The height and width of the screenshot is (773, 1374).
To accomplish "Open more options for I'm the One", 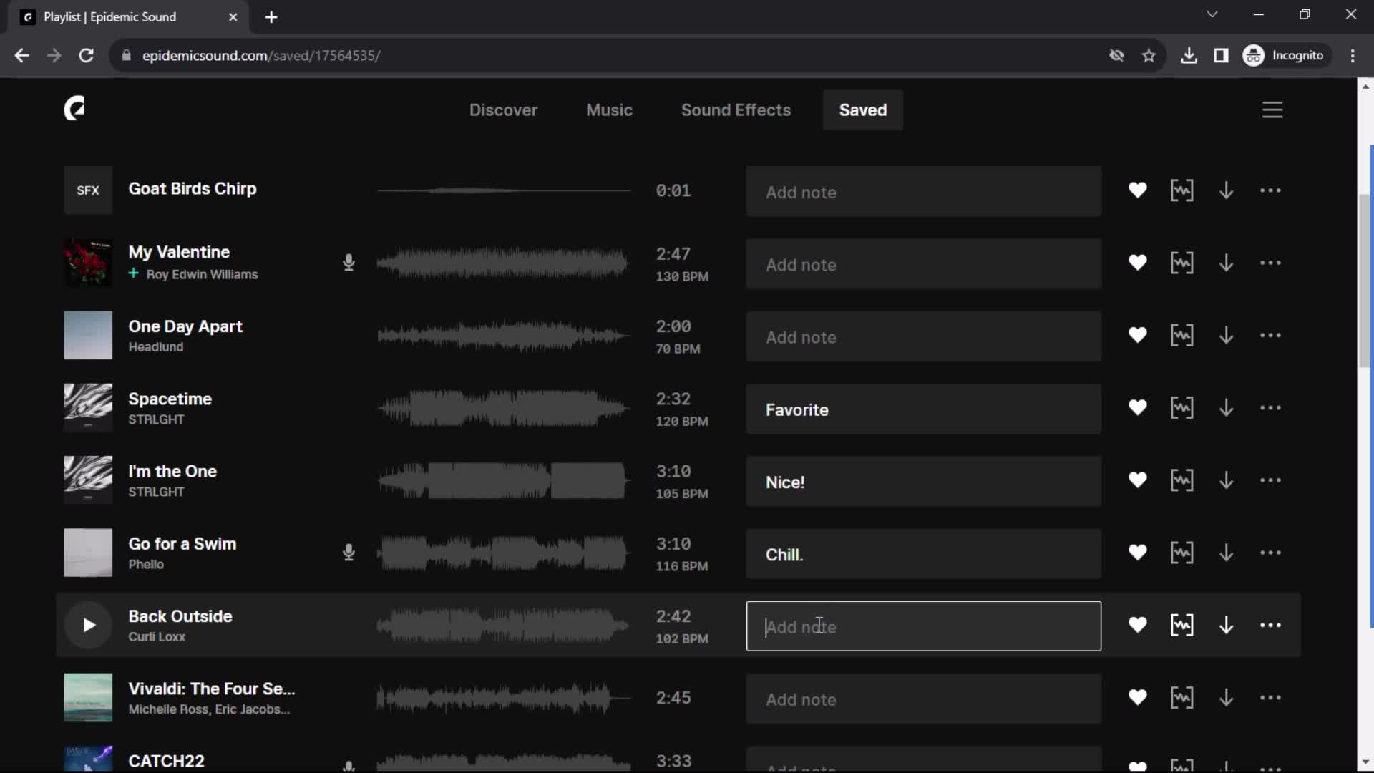I will (x=1270, y=480).
